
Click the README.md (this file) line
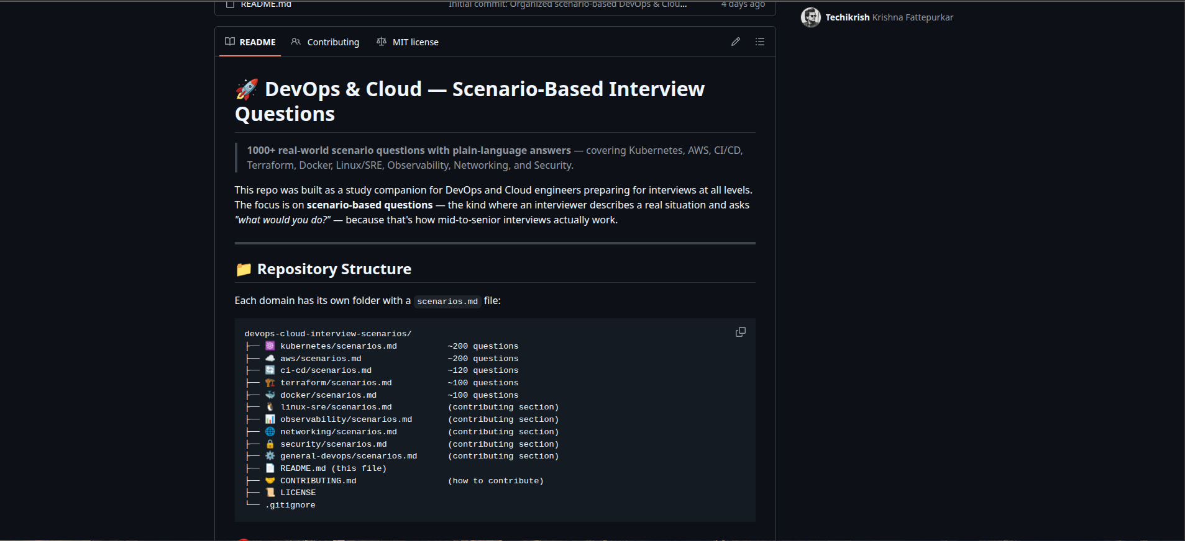(x=333, y=468)
